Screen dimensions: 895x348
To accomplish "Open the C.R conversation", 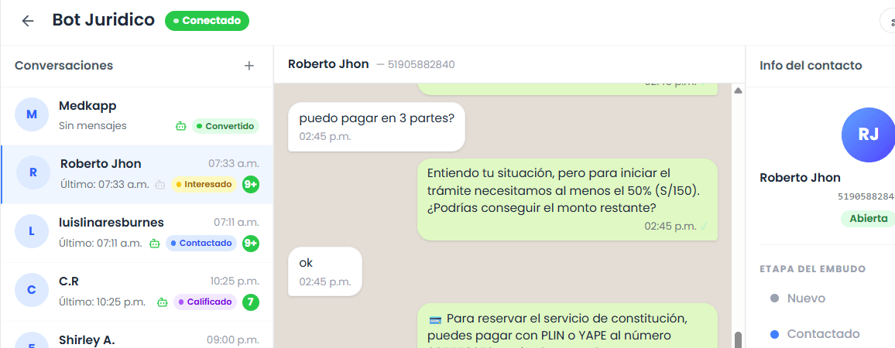I will click(x=137, y=292).
